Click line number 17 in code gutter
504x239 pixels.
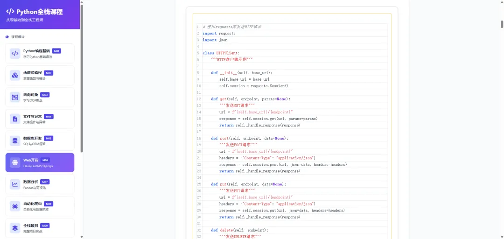[x=199, y=132]
